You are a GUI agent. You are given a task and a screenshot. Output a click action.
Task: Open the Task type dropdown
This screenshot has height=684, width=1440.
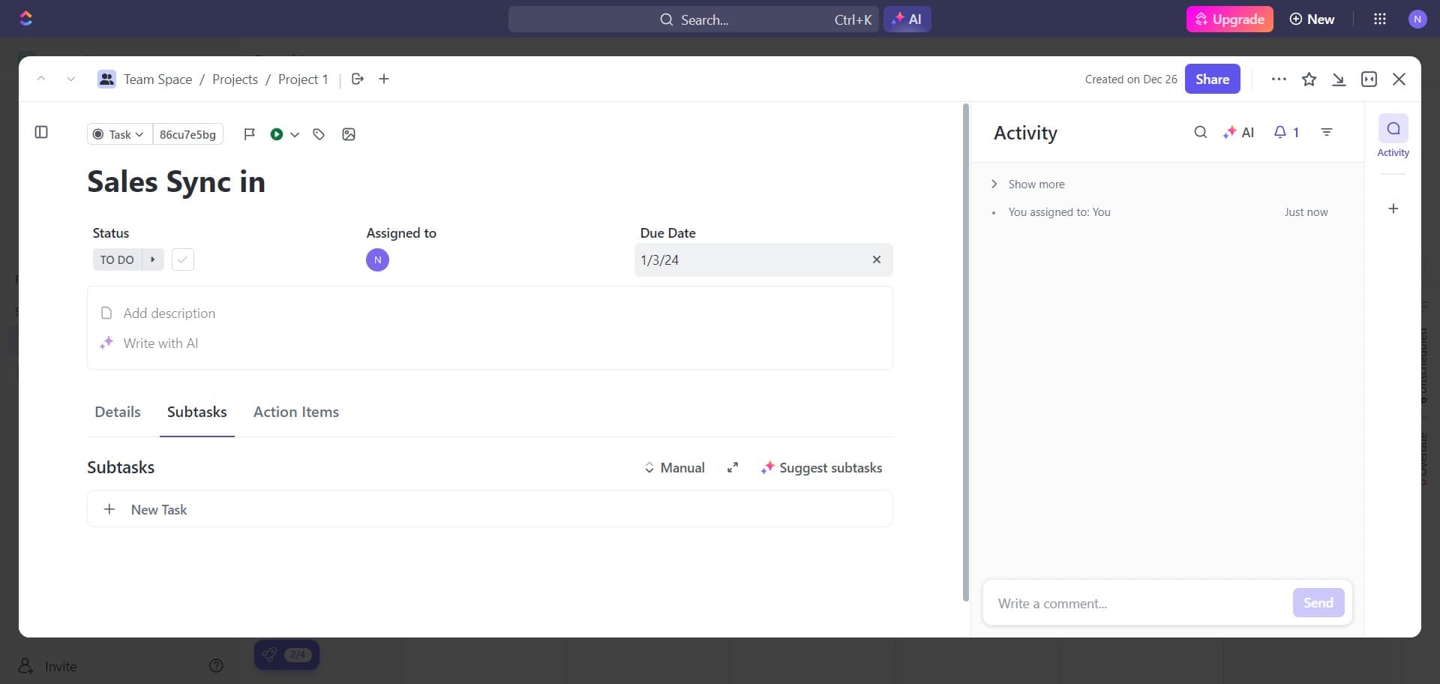click(119, 134)
